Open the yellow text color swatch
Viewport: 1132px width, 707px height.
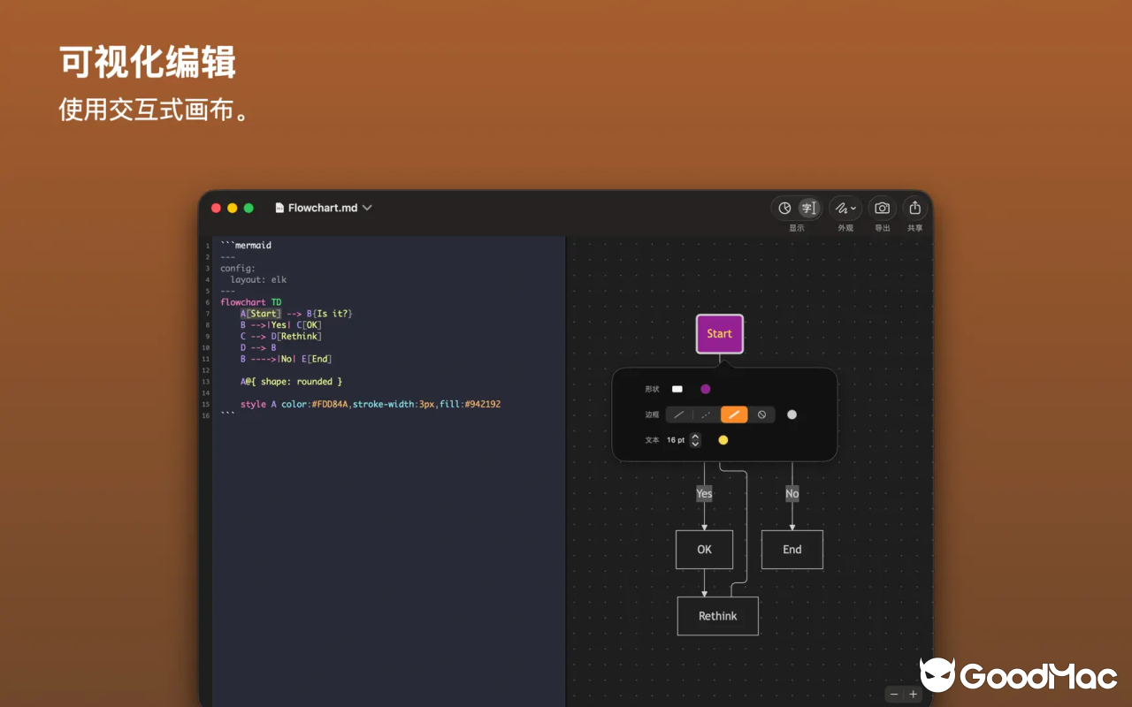(x=723, y=440)
